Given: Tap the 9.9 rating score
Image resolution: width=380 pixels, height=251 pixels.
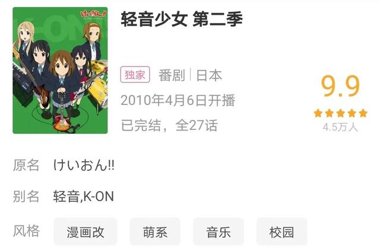Looking at the screenshot, I should (x=340, y=86).
